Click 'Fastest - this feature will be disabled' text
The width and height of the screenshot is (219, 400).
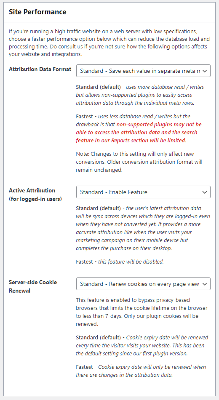click(120, 262)
